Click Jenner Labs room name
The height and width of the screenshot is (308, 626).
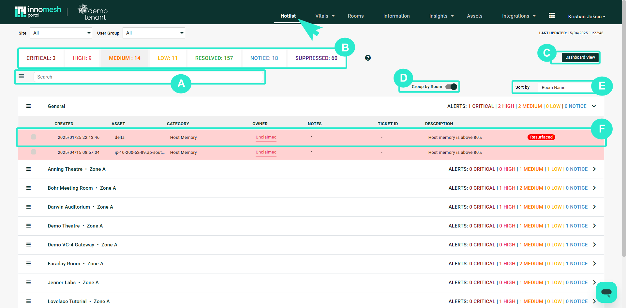[x=62, y=283]
